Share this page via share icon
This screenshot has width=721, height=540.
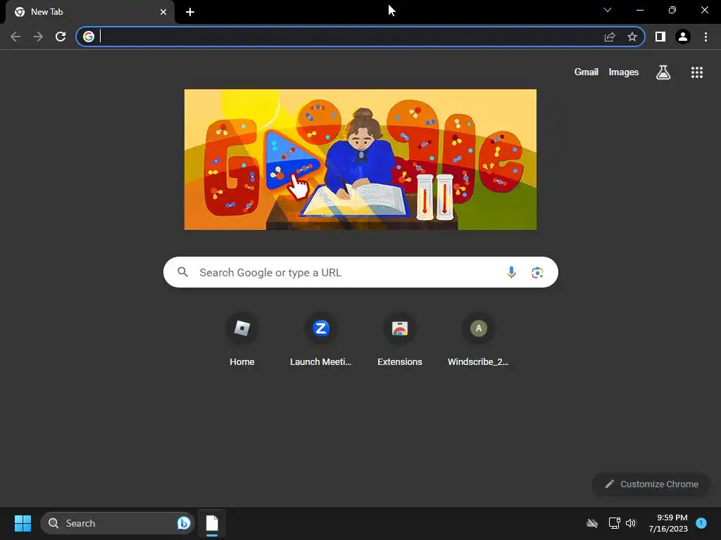[610, 37]
